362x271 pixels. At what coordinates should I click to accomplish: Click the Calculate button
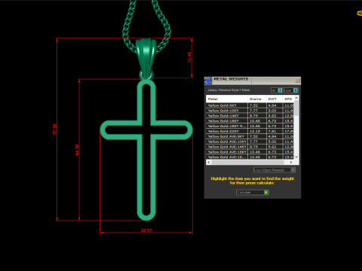tap(253, 193)
